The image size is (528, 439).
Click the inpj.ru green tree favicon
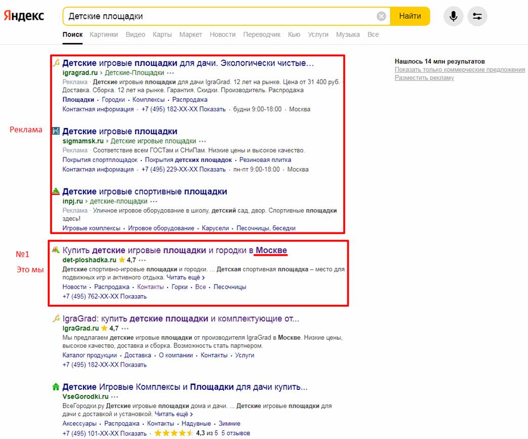tap(56, 192)
